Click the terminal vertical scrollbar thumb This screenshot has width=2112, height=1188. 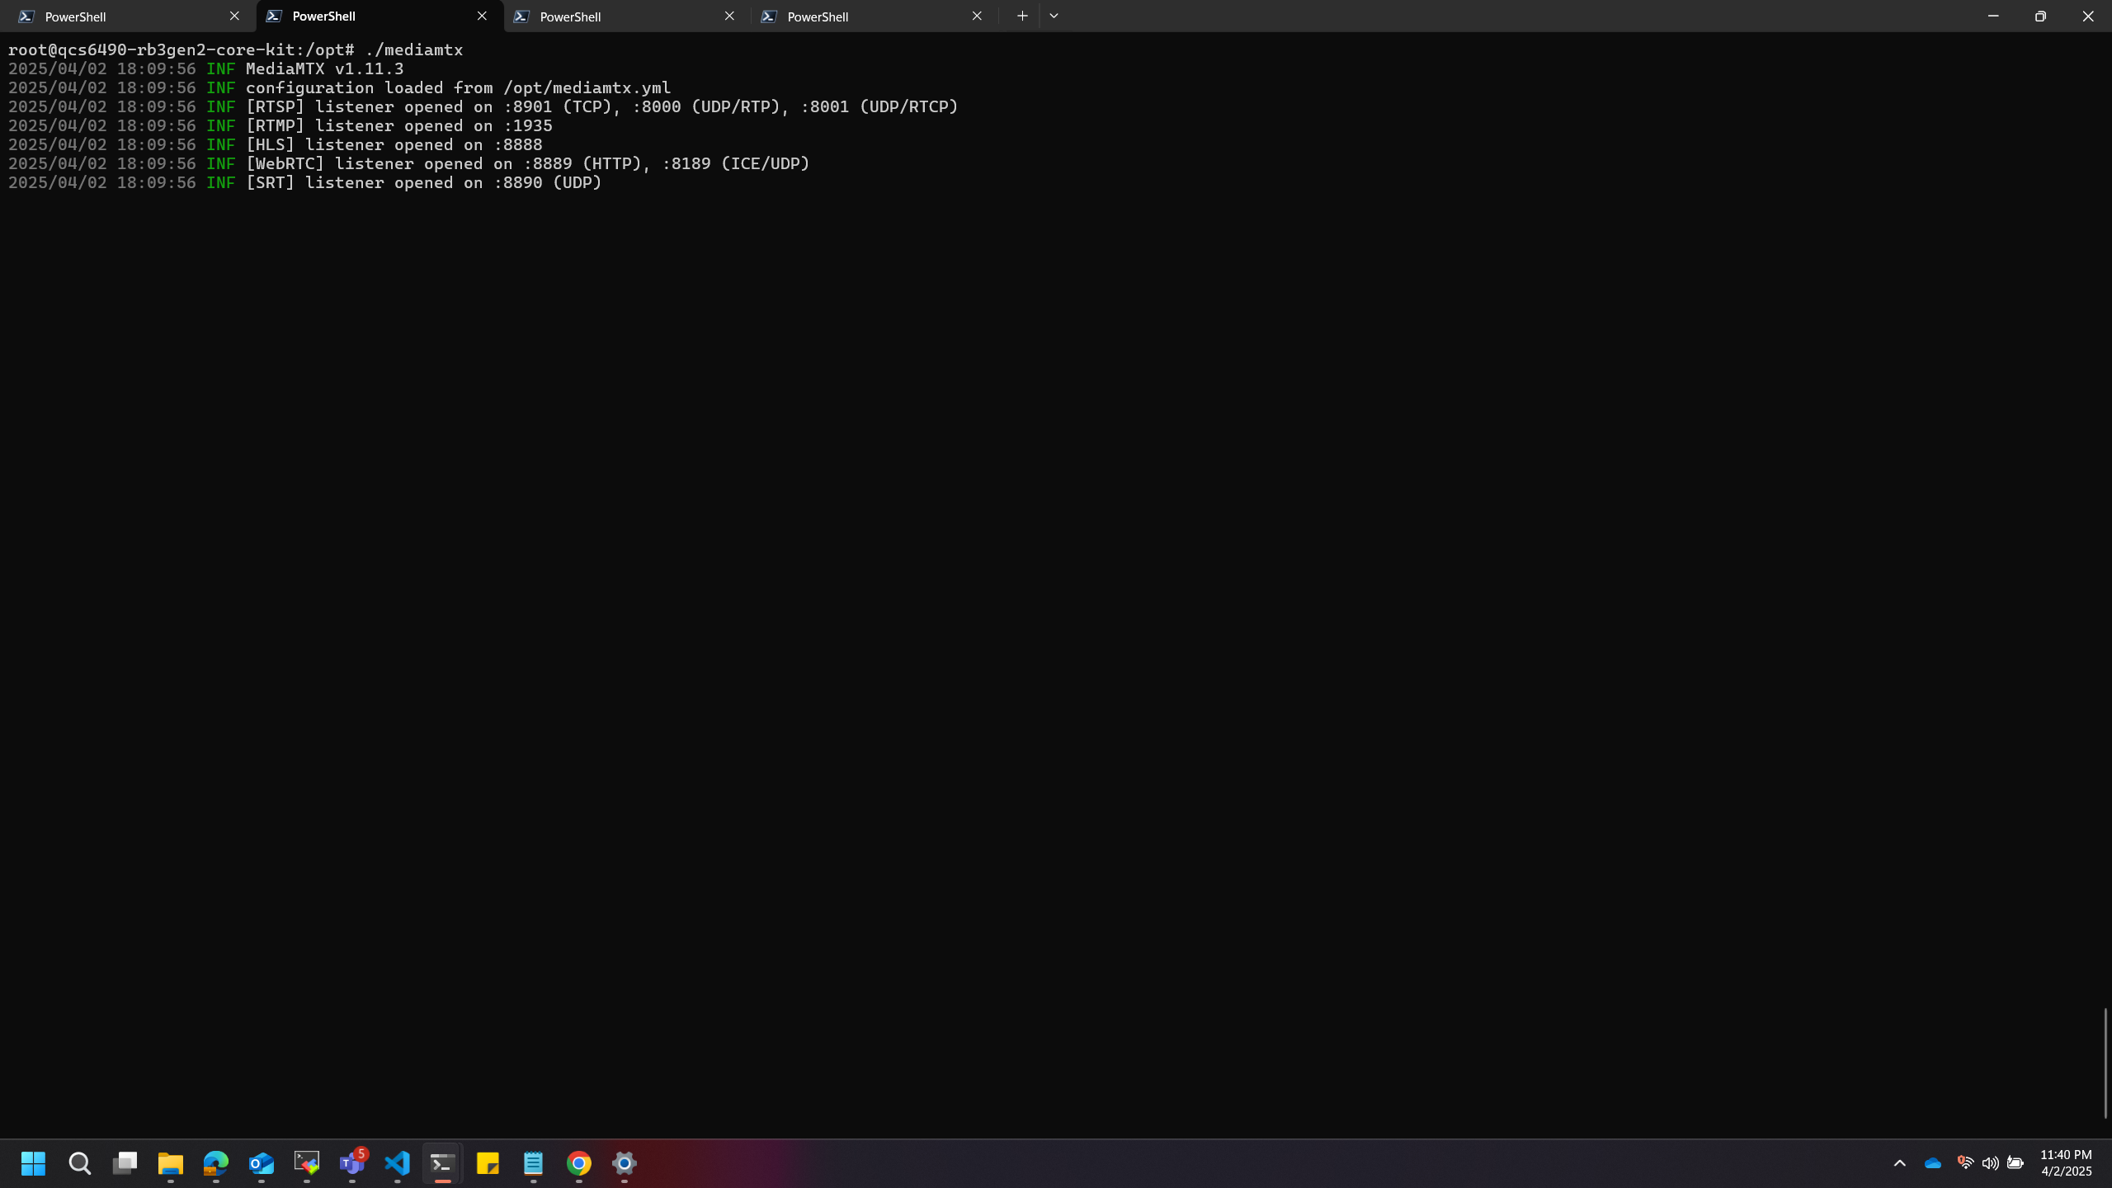pyautogui.click(x=2105, y=1063)
